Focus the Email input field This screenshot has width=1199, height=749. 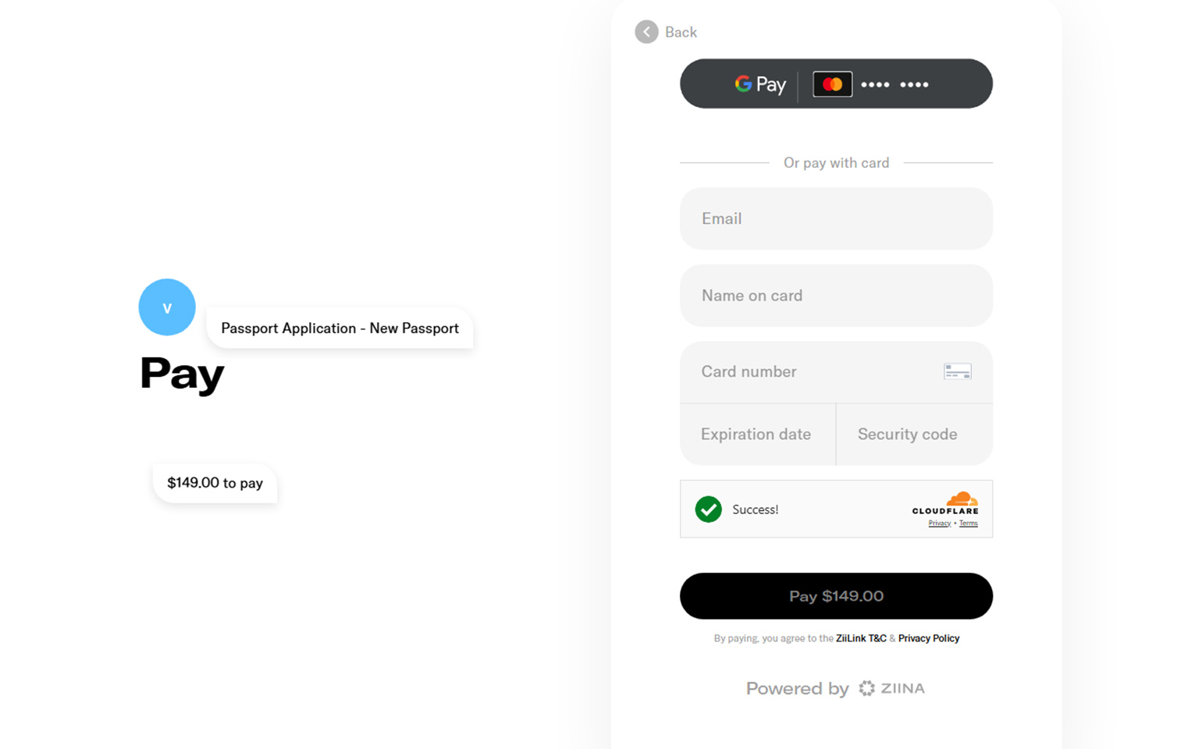[x=835, y=218]
